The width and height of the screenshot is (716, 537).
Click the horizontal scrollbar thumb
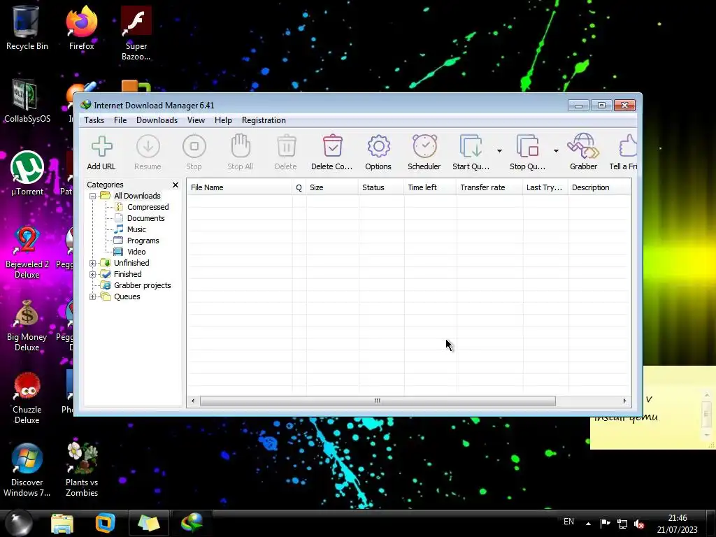378,401
